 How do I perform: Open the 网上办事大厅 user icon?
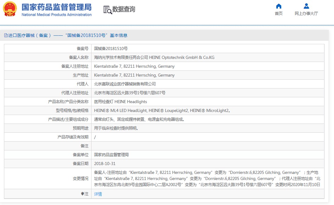[306, 6]
